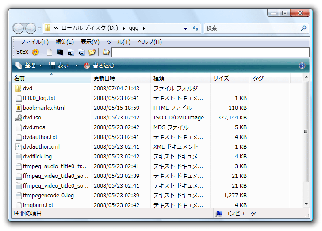This screenshot has height=231, width=322.
Task: Sort by サイズ column header
Action: (x=230, y=78)
